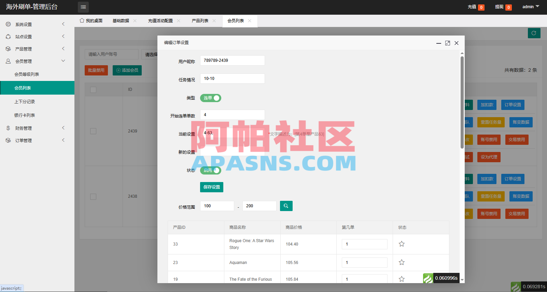Viewport: 547px width, 292px height.
Task: Focus the 开始连单单数 input field
Action: pyautogui.click(x=232, y=115)
